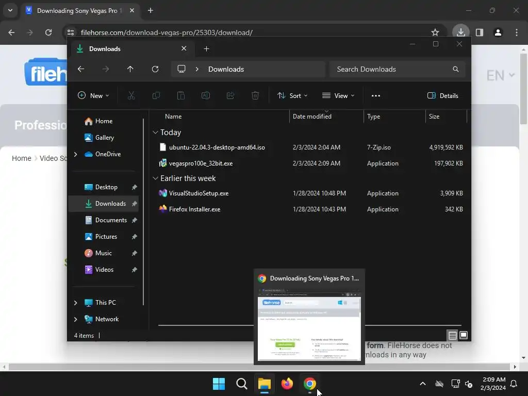Click the Copy icon in File Explorer toolbar
The height and width of the screenshot is (396, 528).
(x=156, y=95)
